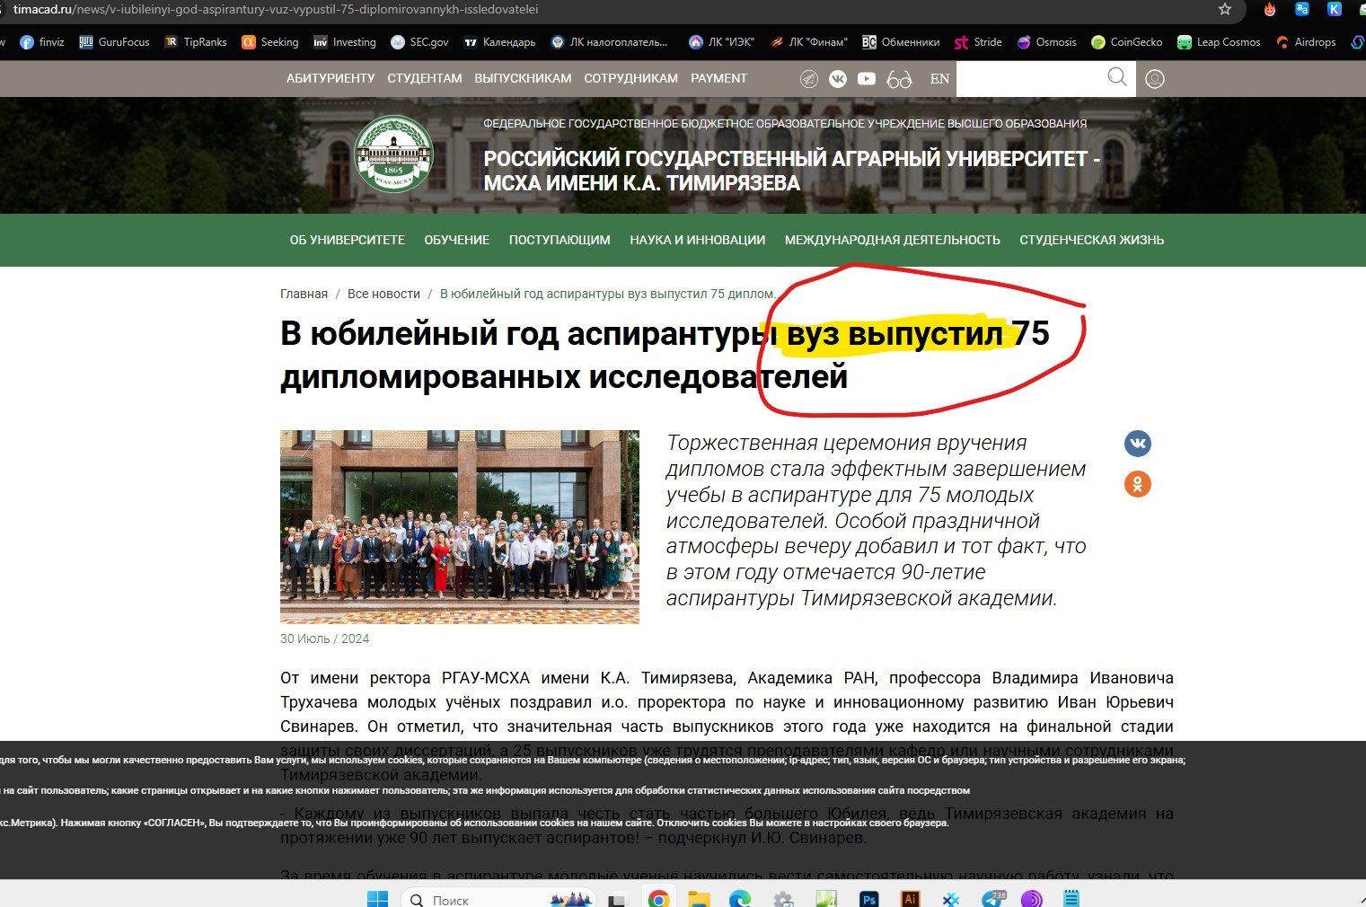
Task: Open the GuruFocus bookmark
Action: point(114,42)
